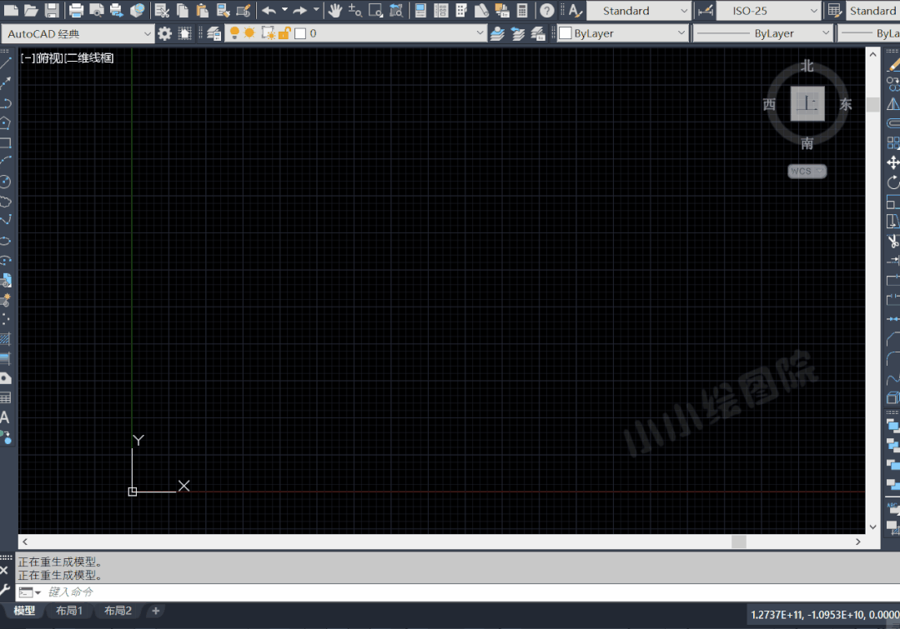Select the Hatch tool
The image size is (900, 629).
[6, 339]
